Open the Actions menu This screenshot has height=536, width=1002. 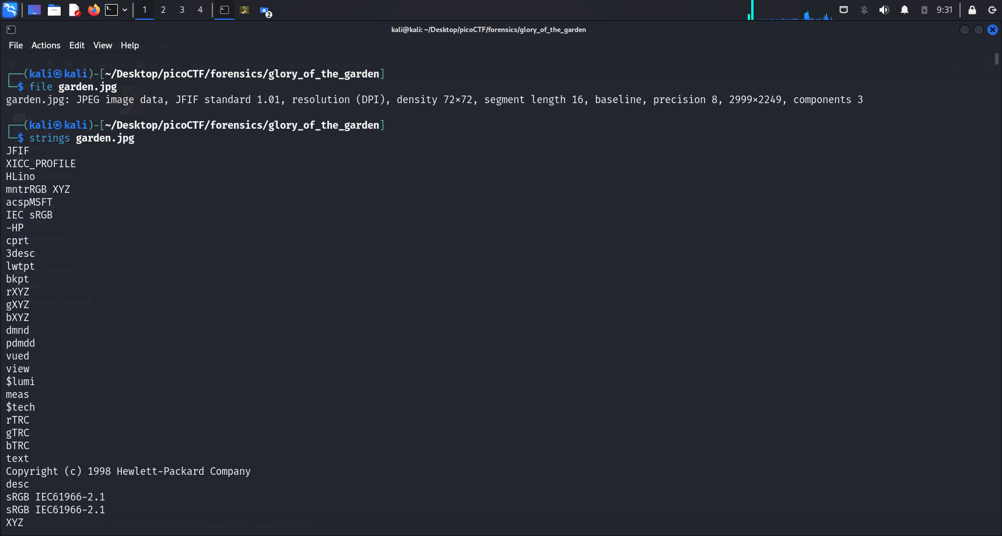click(x=45, y=45)
